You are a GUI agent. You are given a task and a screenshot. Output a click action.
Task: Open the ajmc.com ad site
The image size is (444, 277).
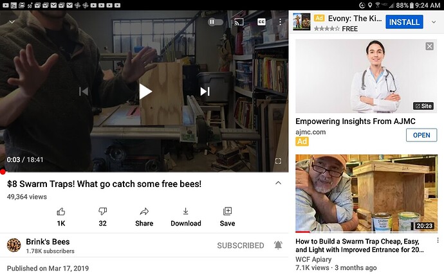421,135
